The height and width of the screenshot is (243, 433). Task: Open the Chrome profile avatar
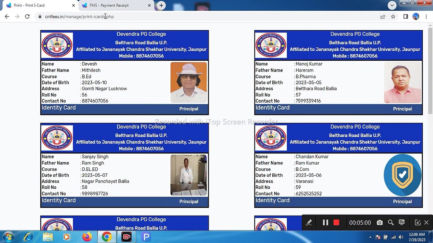point(416,17)
